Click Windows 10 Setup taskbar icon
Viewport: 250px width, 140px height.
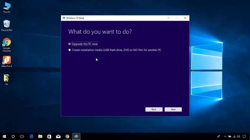(x=76, y=136)
